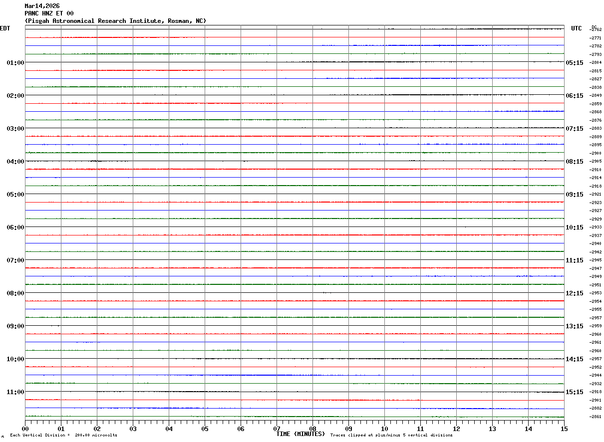
Task: Pick minute tick label 05 on the axis
Action: point(205,429)
